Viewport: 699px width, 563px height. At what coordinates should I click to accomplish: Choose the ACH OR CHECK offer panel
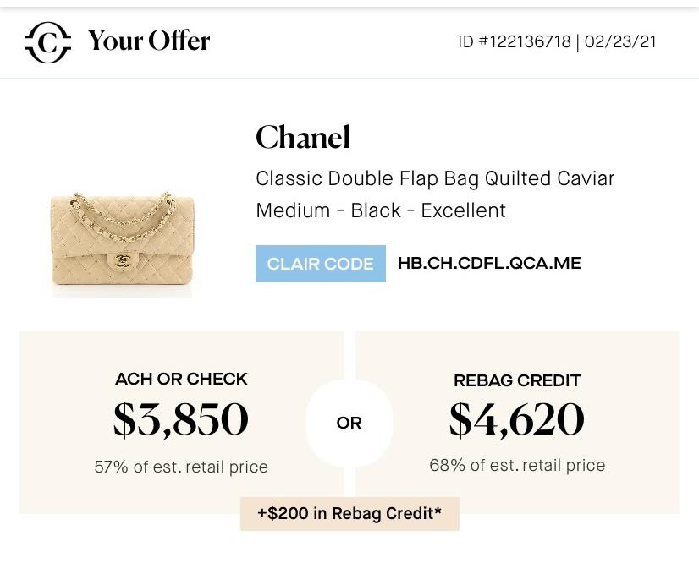click(181, 423)
